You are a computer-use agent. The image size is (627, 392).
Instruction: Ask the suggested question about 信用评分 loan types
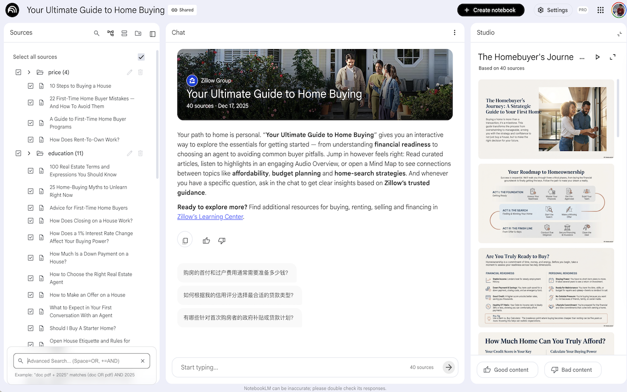239,295
